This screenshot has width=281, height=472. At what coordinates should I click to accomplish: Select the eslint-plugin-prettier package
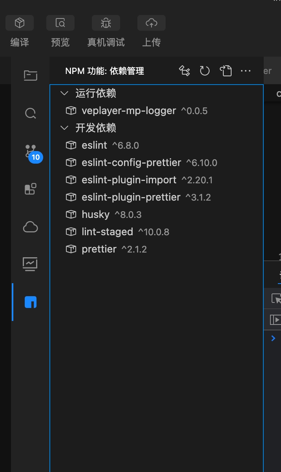coord(131,197)
